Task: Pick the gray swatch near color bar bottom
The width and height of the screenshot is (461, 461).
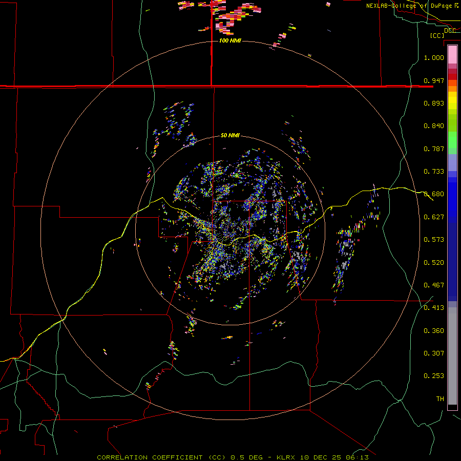Action: point(452,356)
